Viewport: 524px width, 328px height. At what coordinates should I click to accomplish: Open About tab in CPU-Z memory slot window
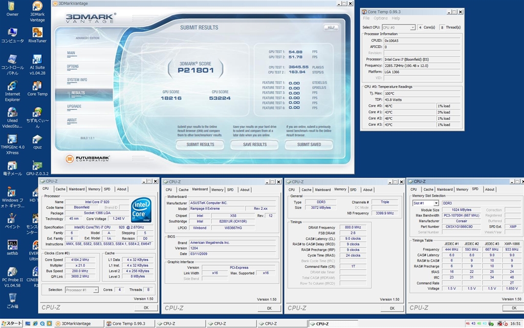[490, 189]
